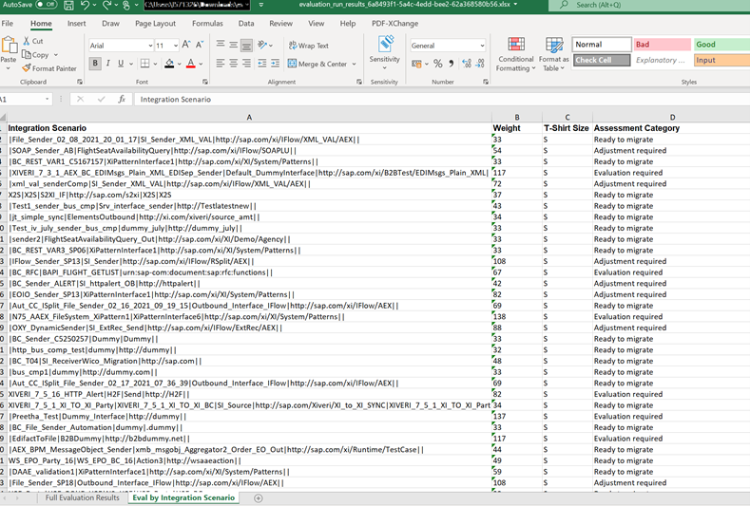Toggle the Bottom Align icon
The width and height of the screenshot is (750, 506).
246,45
